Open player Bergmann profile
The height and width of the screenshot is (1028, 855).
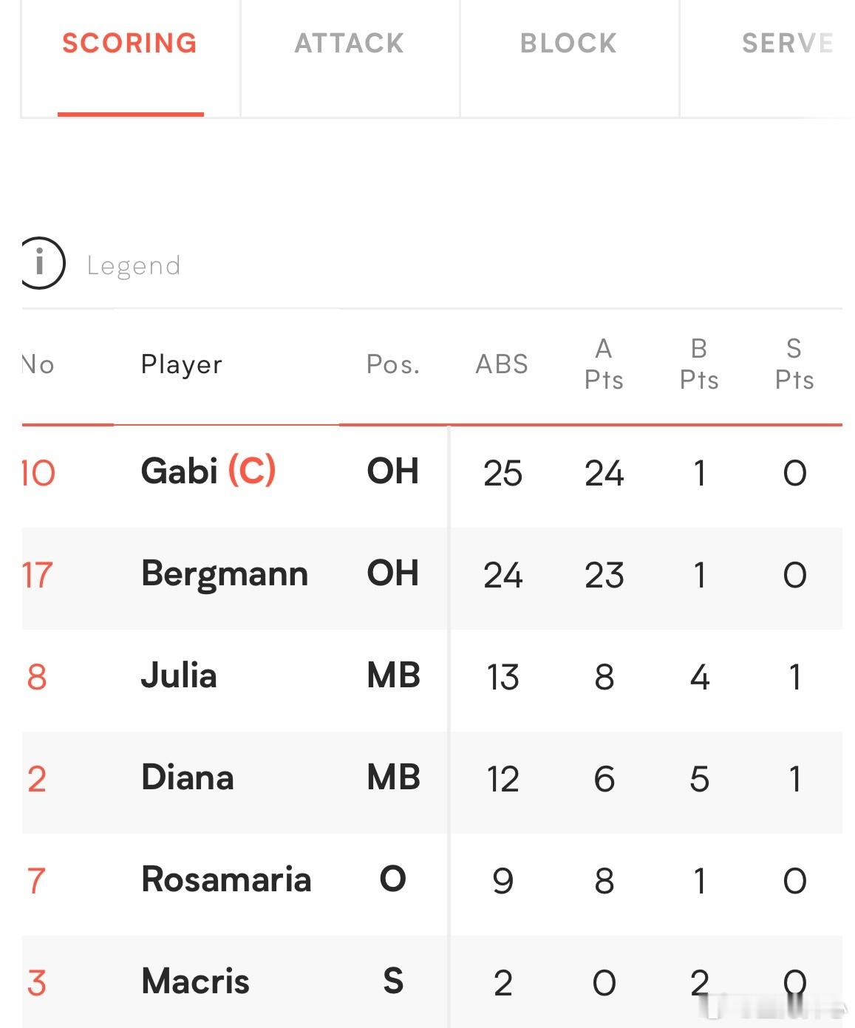(225, 574)
